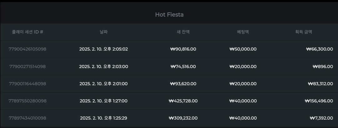Open play session 77900271514098
The width and height of the screenshot is (338, 128).
click(x=27, y=66)
